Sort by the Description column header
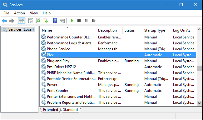The width and height of the screenshot is (203, 120). coord(109,30)
